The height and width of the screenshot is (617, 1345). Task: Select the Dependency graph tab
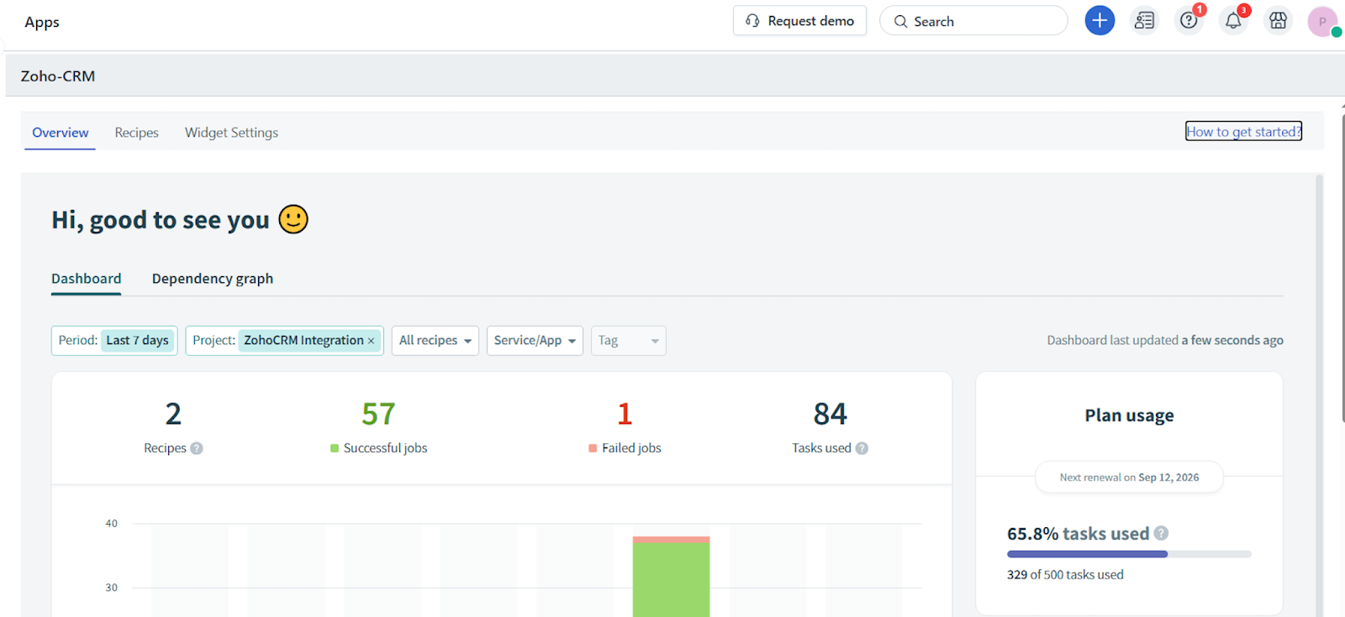pyautogui.click(x=213, y=279)
